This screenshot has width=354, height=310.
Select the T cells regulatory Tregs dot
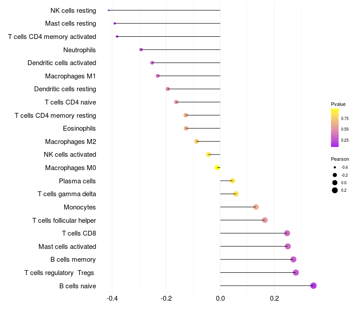[296, 272]
